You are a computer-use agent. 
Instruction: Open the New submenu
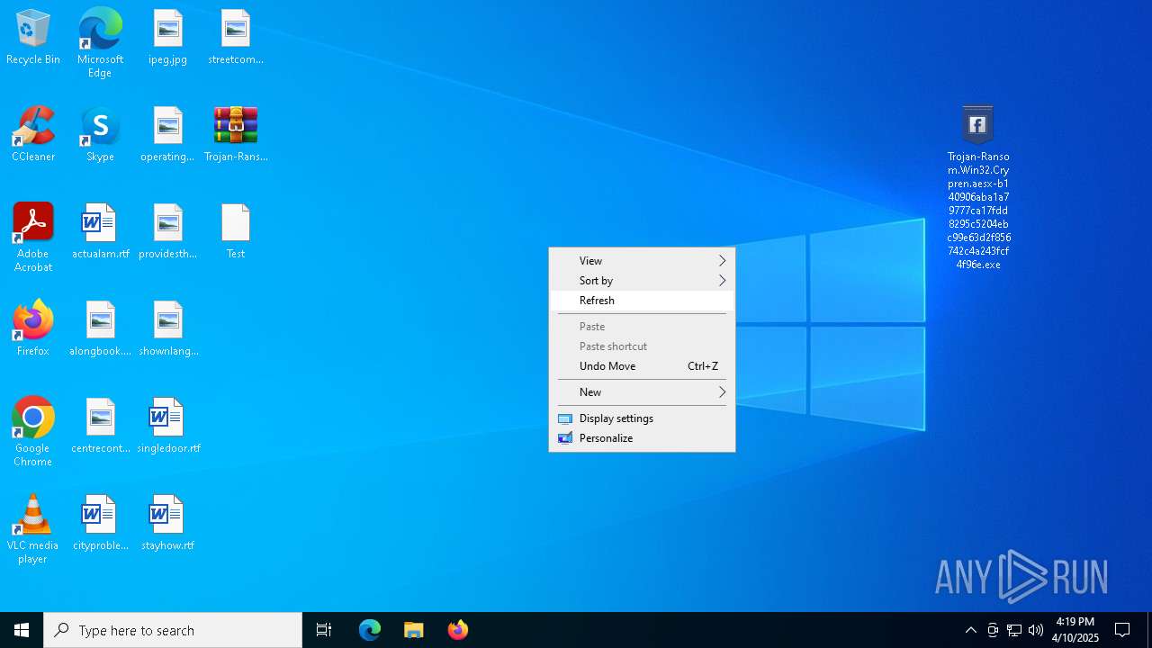pyautogui.click(x=642, y=392)
